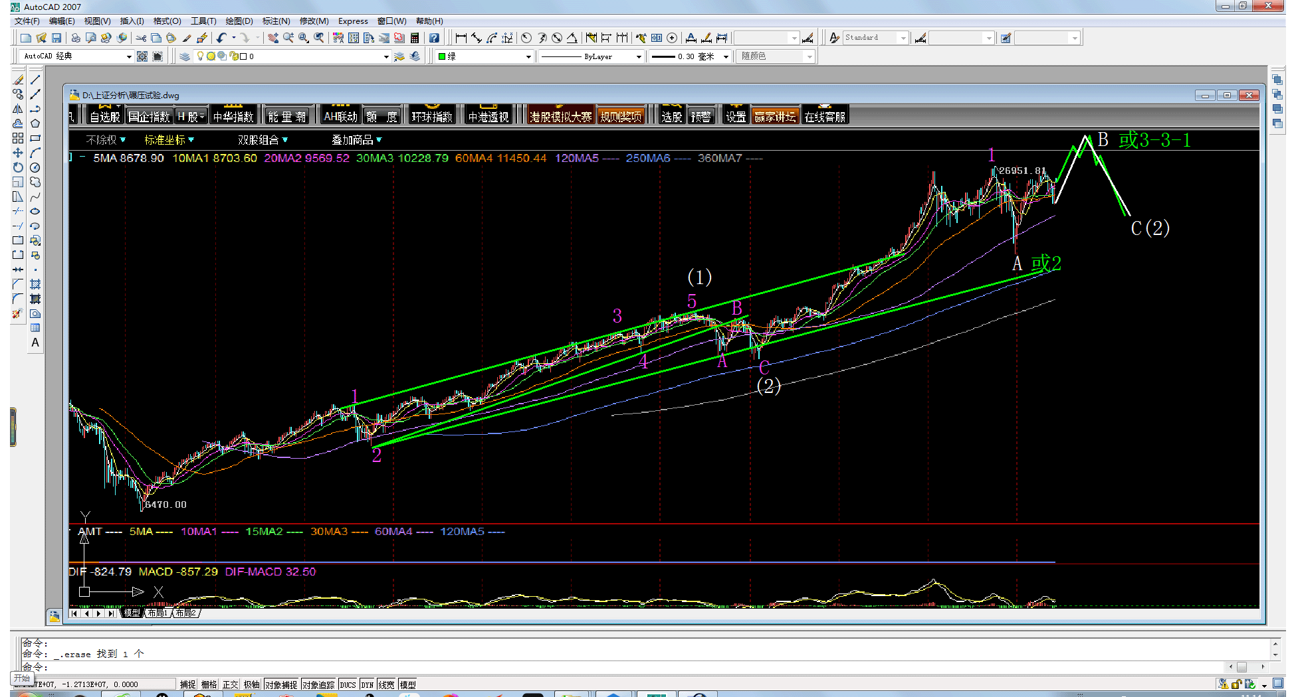Viewport: 1296px width, 697px height.
Task: Open the QuickCalc calculator icon
Action: pyautogui.click(x=415, y=38)
